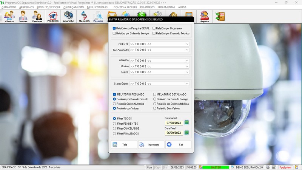Viewport: 302px width, 170px height.
Task: Expand the Status Ordem dropdown
Action: point(187,84)
